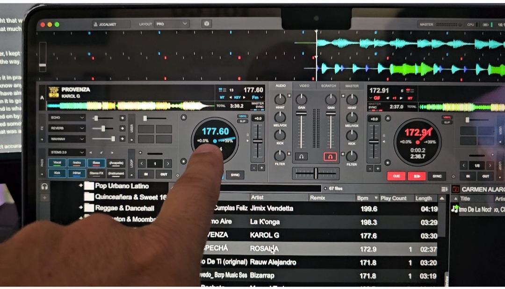Screen dimensions: 505x289
Task: Enable the Vocal stem pad
Action: tap(57, 163)
